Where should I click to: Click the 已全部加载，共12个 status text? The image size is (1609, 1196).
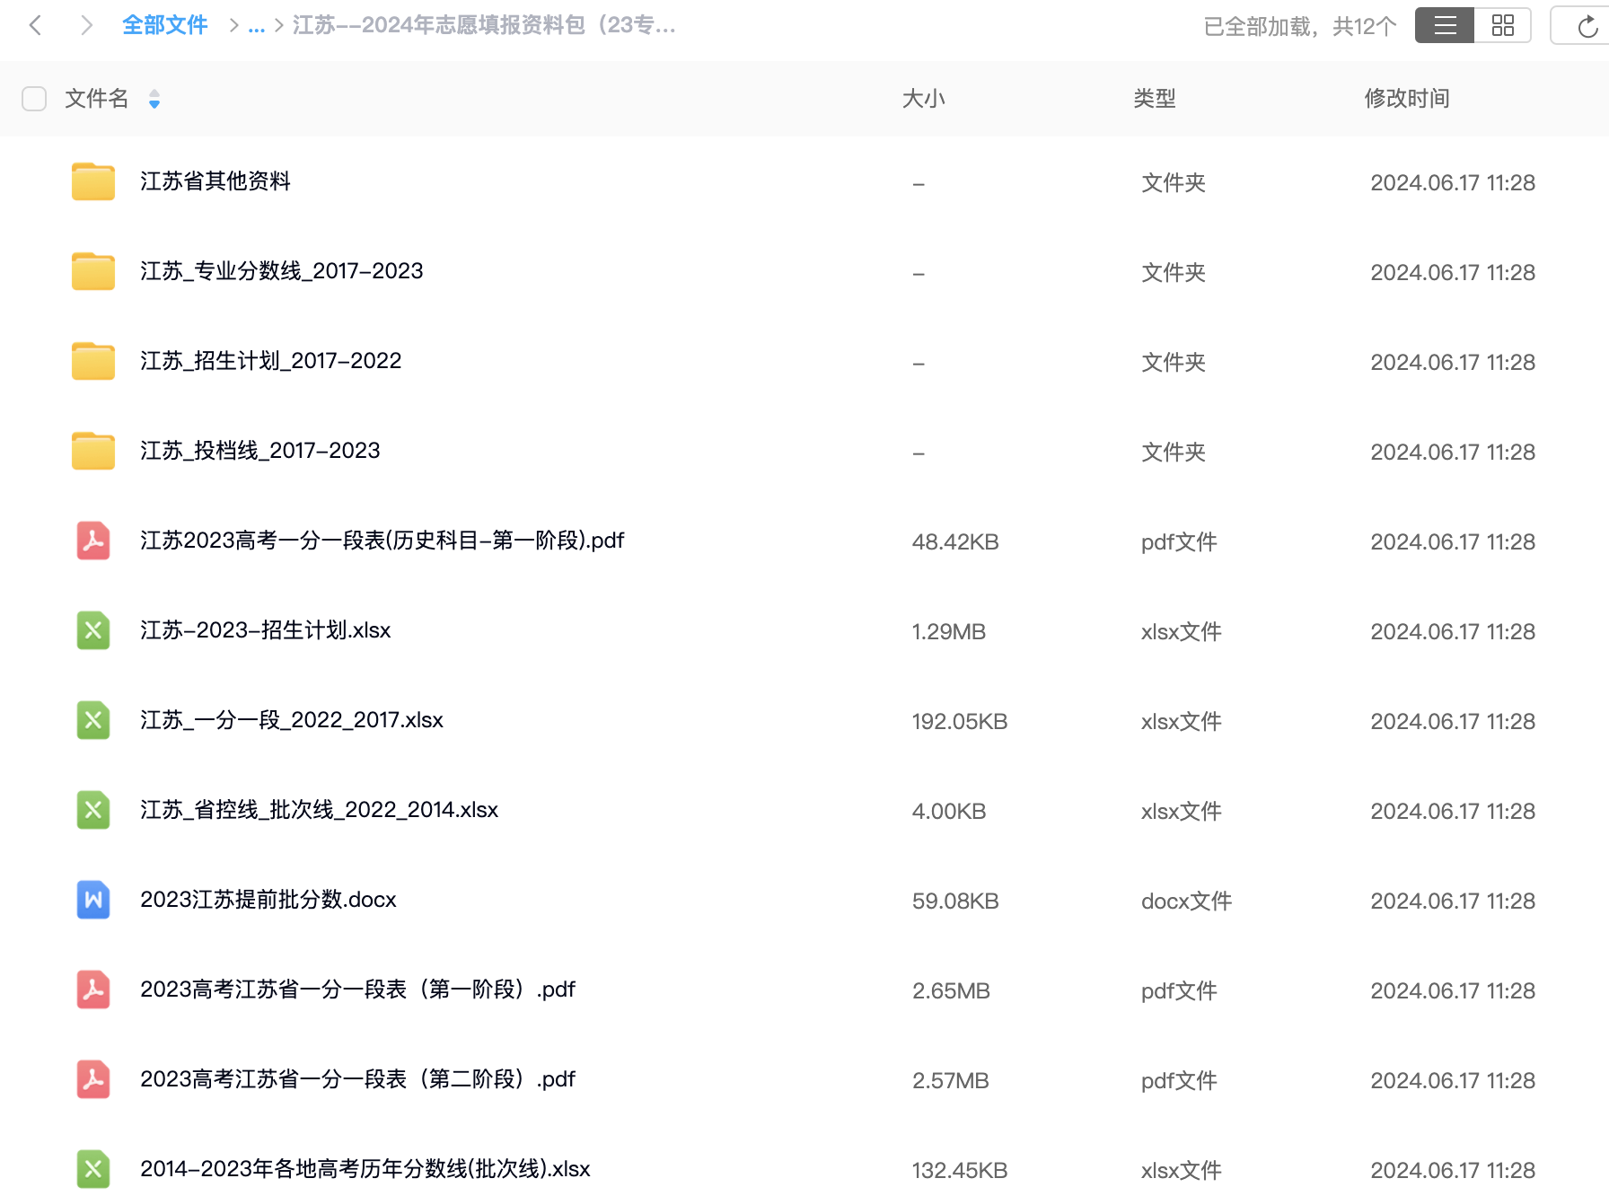1300,26
